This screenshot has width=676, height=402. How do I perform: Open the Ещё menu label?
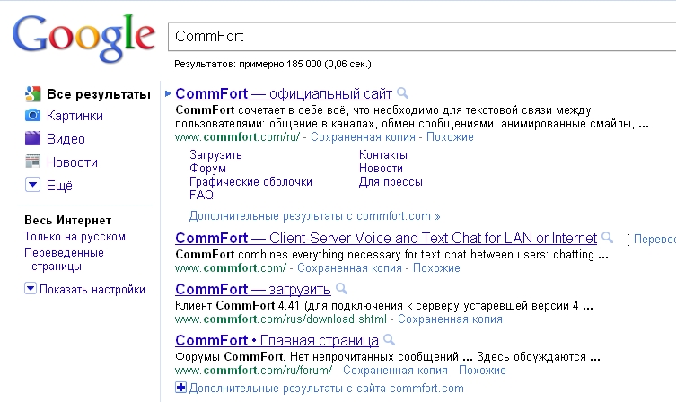59,185
